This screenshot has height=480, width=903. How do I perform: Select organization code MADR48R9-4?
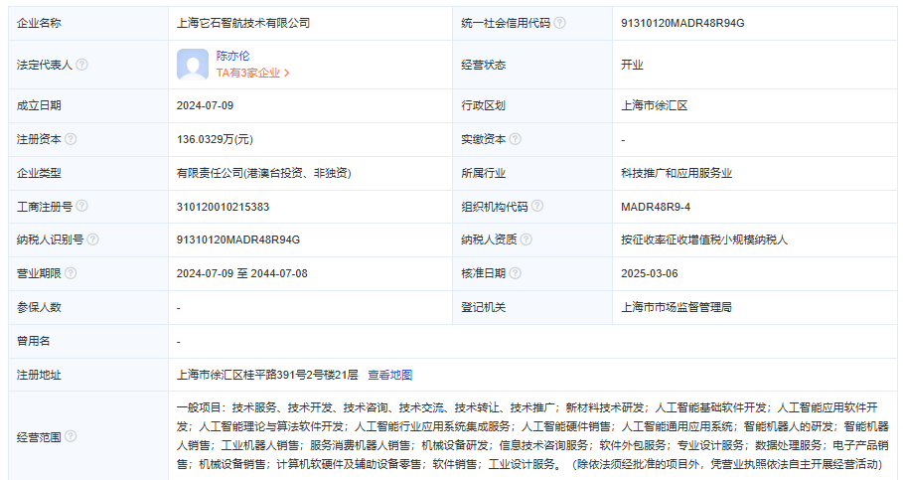coord(656,207)
